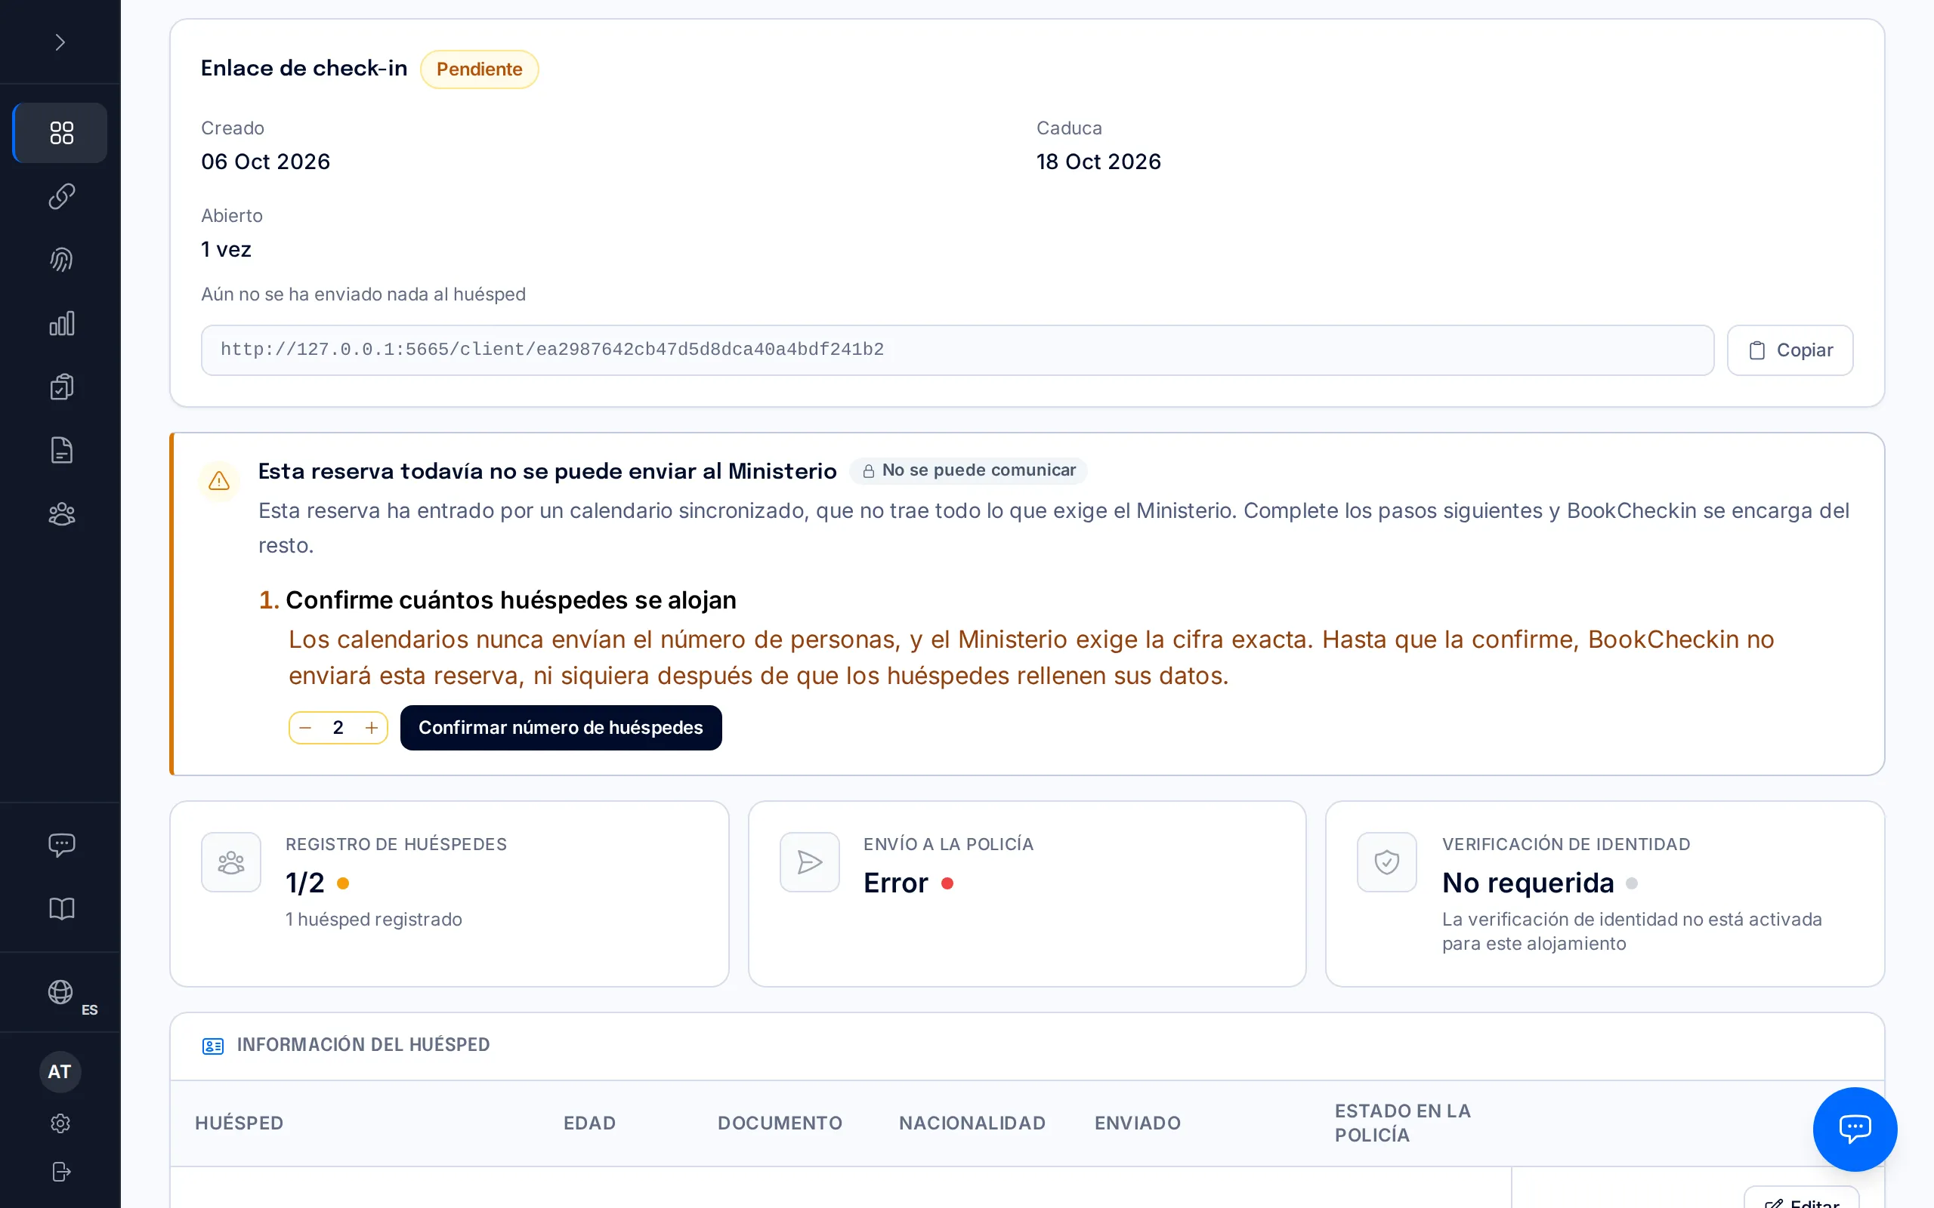The image size is (1934, 1208).
Task: Click Confirmar número de huéspedes button
Action: [x=561, y=728]
